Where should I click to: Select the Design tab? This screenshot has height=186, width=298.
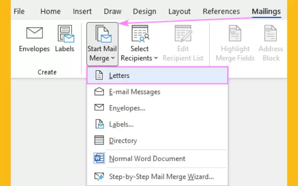(145, 12)
